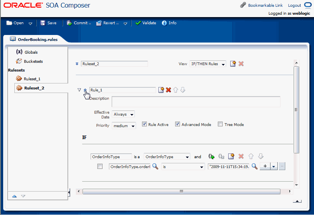Open the plus button dropdown arrow
Viewport: 314px width, 215px height.
pyautogui.click(x=274, y=166)
